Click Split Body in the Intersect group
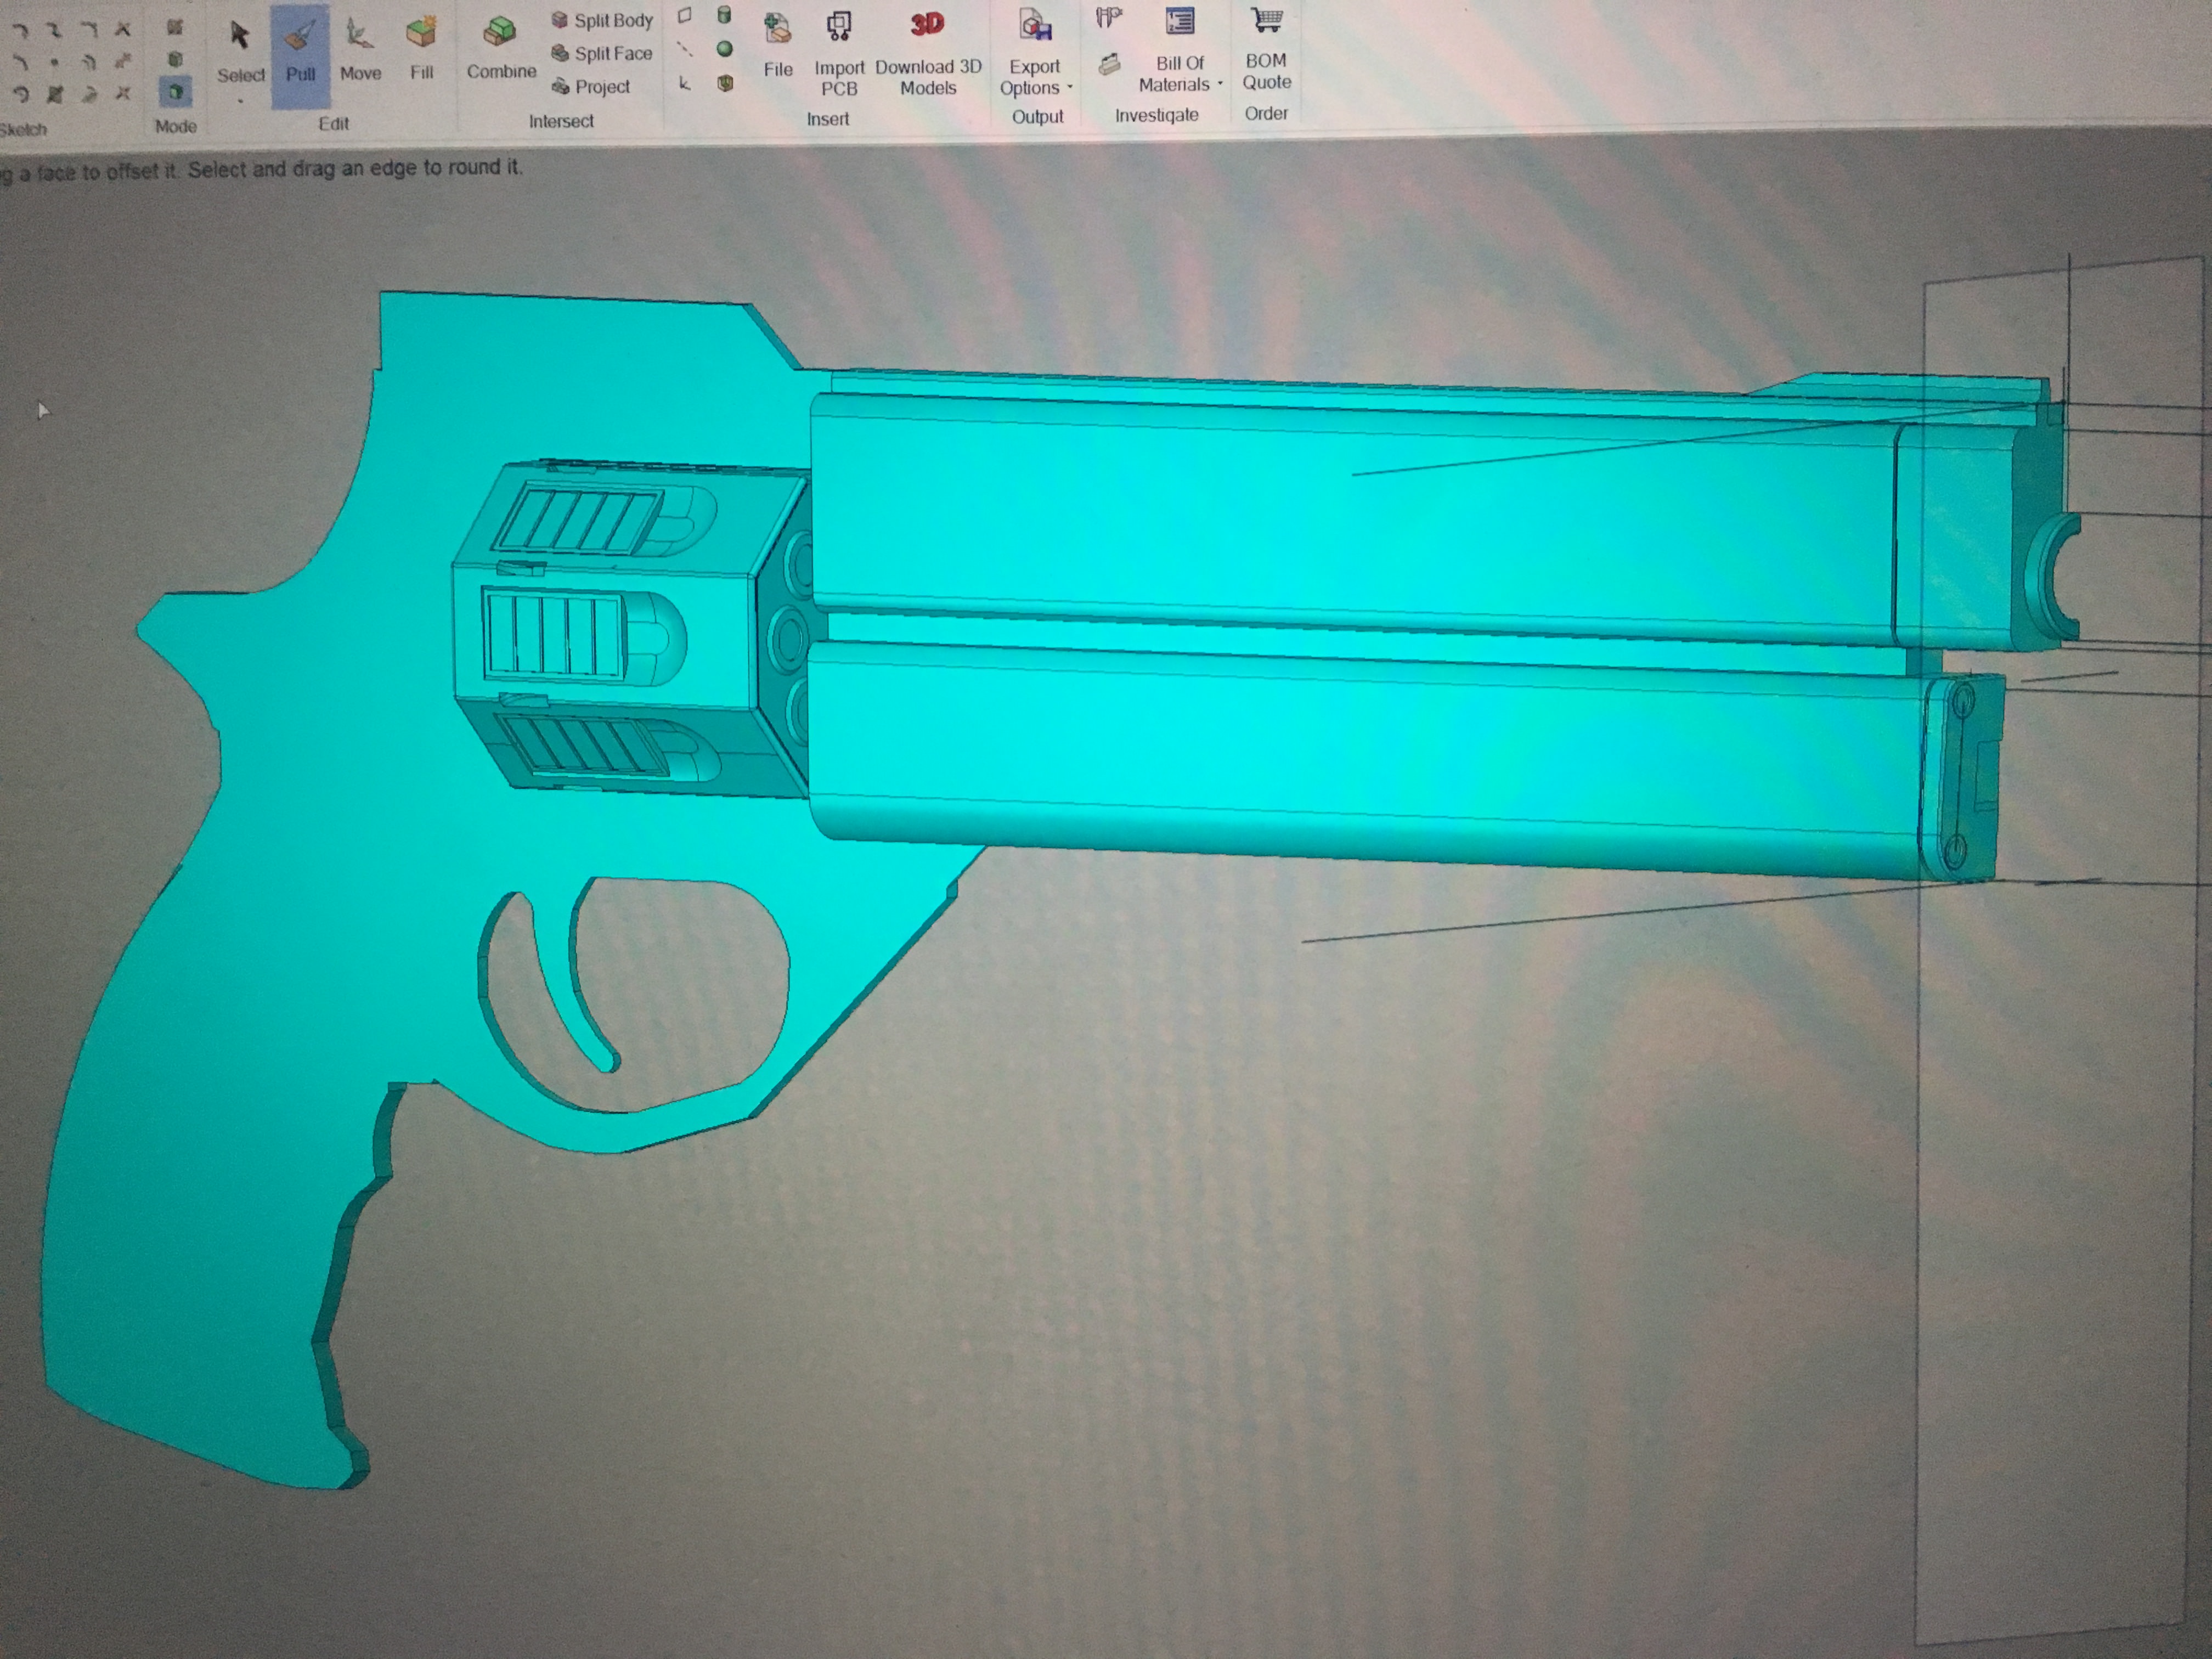The height and width of the screenshot is (1659, 2212). (x=602, y=20)
